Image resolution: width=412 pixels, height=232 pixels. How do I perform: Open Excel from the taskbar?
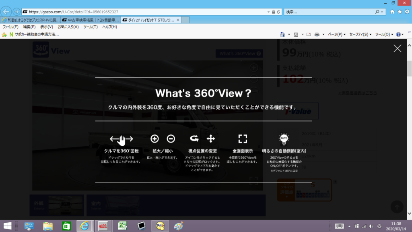click(122, 226)
